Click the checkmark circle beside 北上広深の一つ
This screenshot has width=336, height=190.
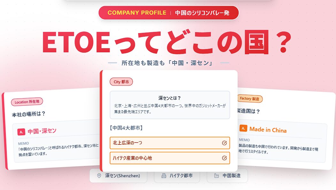[225, 143]
